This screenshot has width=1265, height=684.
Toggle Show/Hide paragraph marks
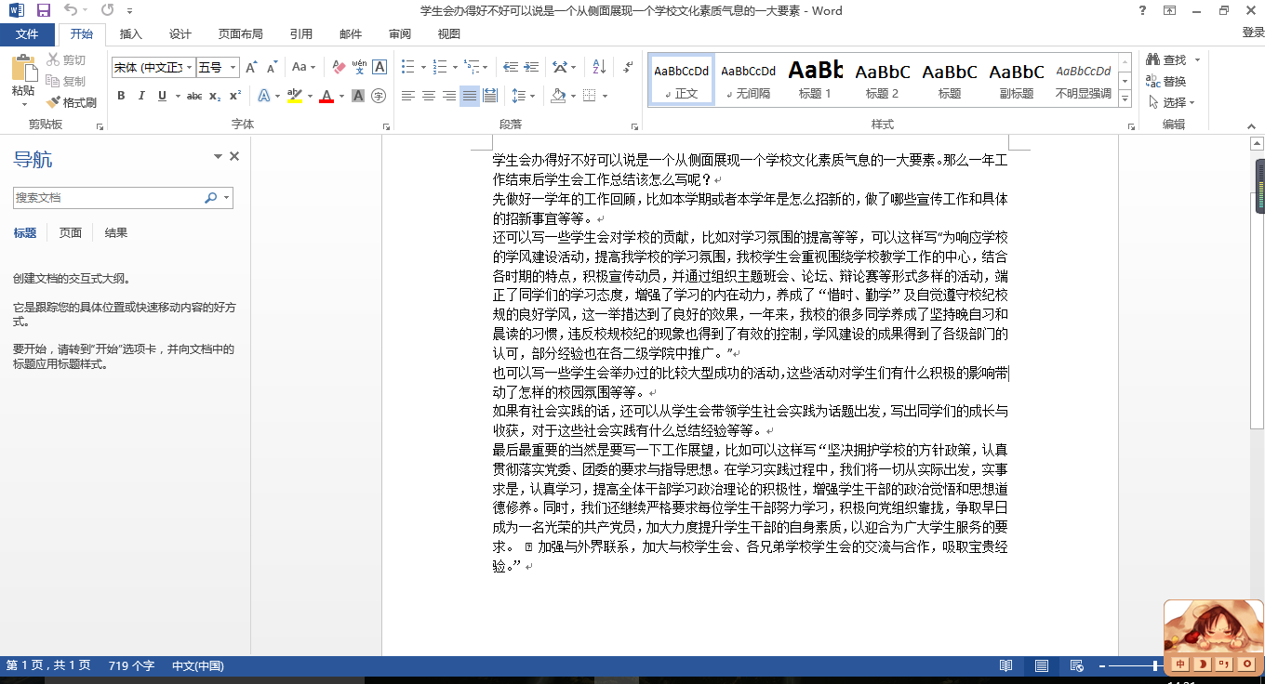(626, 67)
